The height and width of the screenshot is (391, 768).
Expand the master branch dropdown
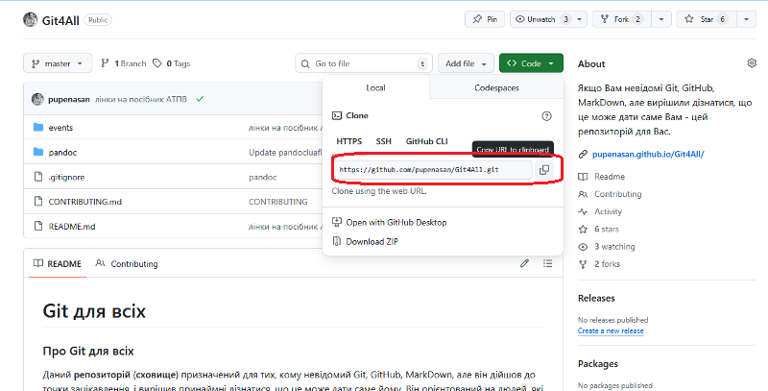(x=58, y=63)
